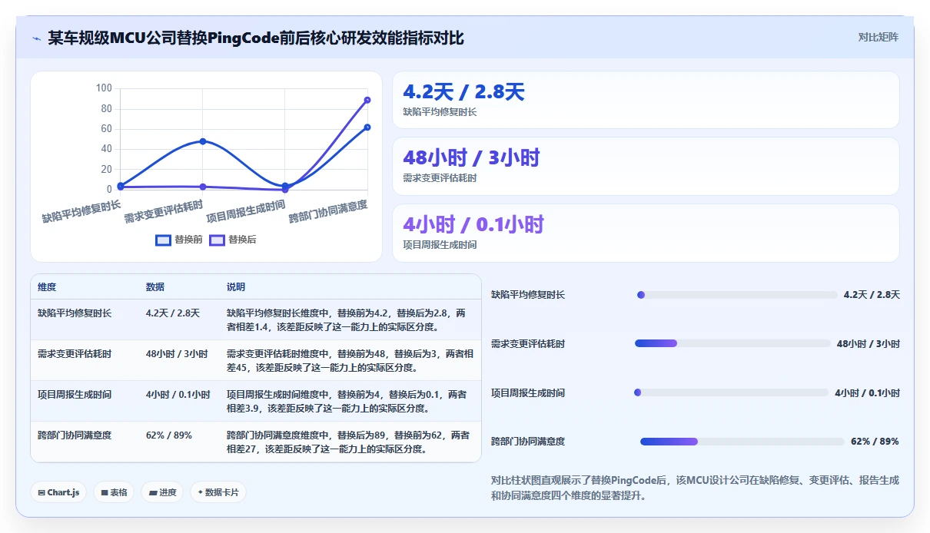
Task: Click 62% / 89% value beside progress bar
Action: click(875, 442)
